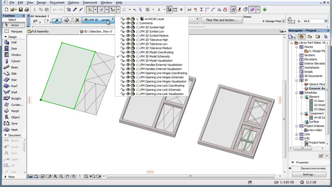This screenshot has height=187, width=332.
Task: Choose the Stair tool
Action: pyautogui.click(x=13, y=80)
